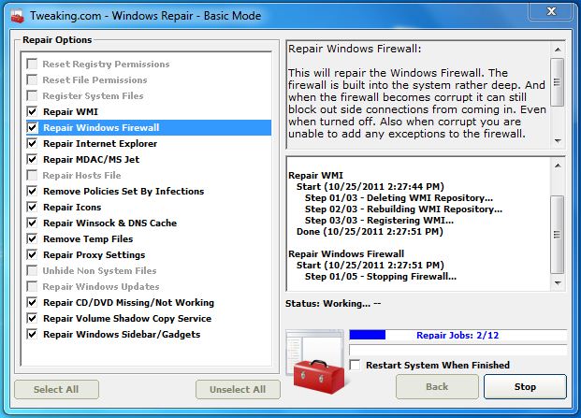Uncheck the Repair Internet Explorer checkbox
The height and width of the screenshot is (418, 581).
32,143
